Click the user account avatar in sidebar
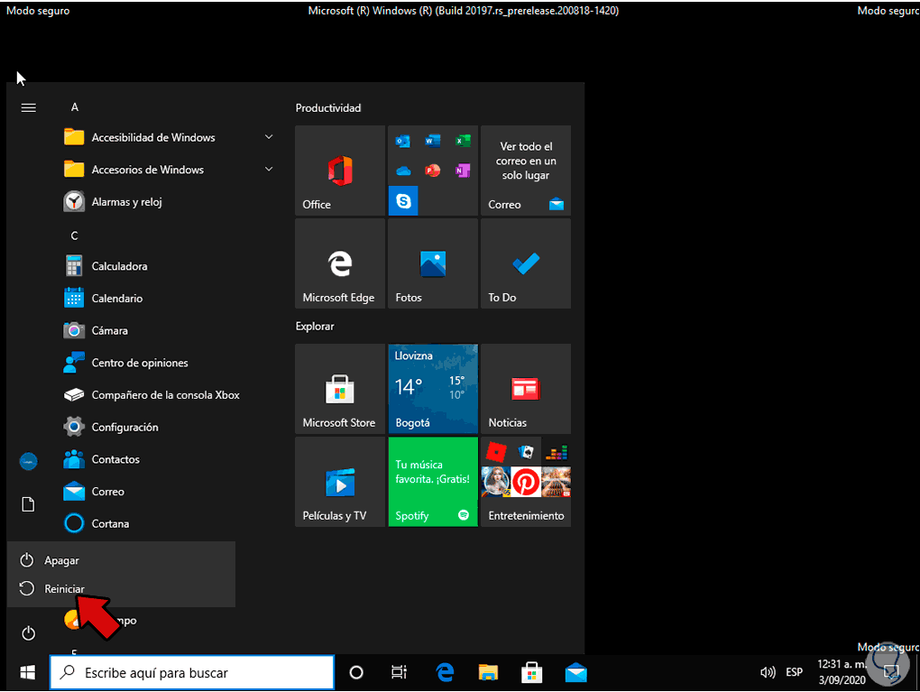920x692 pixels. tap(28, 461)
